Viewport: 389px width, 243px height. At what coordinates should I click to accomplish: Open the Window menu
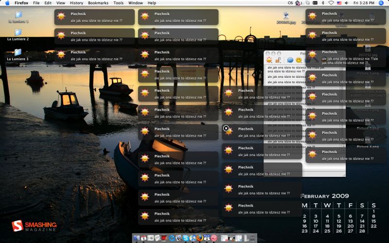[x=136, y=3]
